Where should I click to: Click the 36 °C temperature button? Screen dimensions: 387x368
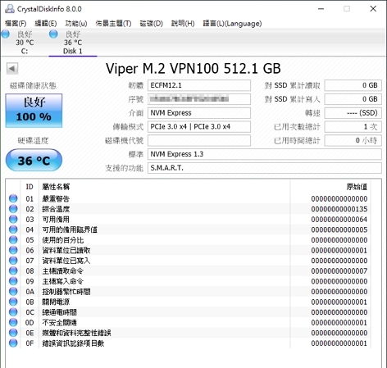(x=34, y=161)
